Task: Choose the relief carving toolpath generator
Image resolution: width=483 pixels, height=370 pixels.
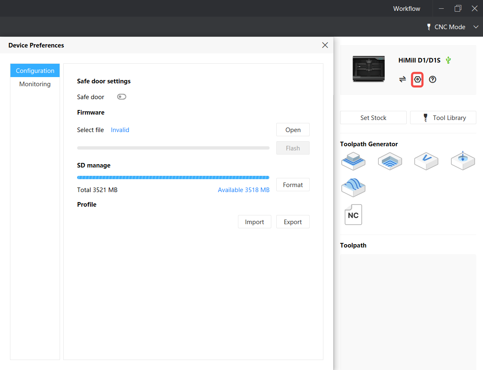Action: 353,187
